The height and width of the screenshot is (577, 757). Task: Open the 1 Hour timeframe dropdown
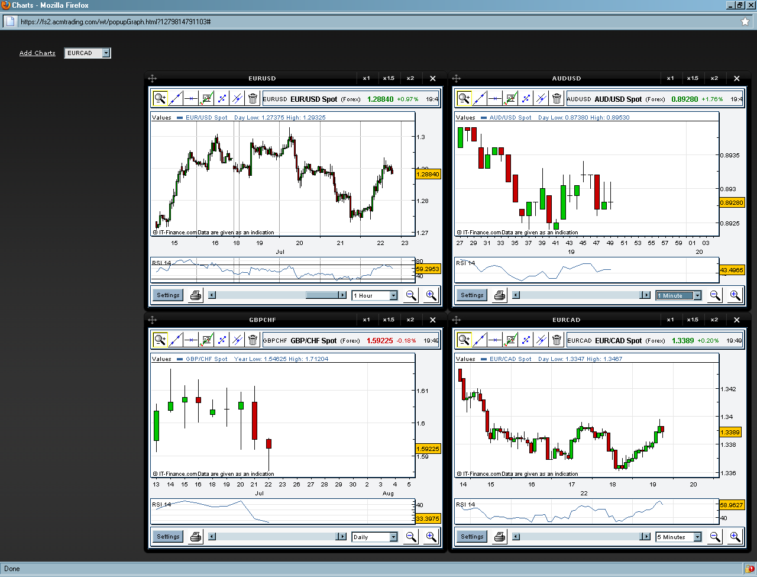[393, 295]
